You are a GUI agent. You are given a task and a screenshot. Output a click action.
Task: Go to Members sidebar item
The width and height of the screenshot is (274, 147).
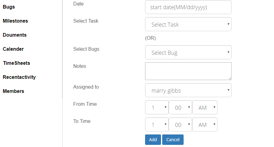coord(13,91)
